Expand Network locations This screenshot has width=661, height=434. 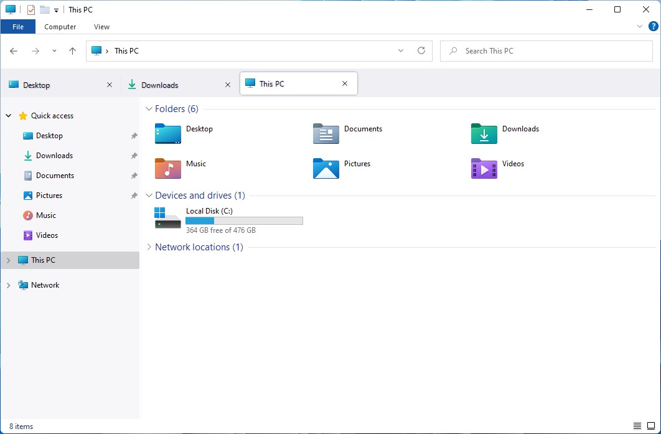coord(149,247)
